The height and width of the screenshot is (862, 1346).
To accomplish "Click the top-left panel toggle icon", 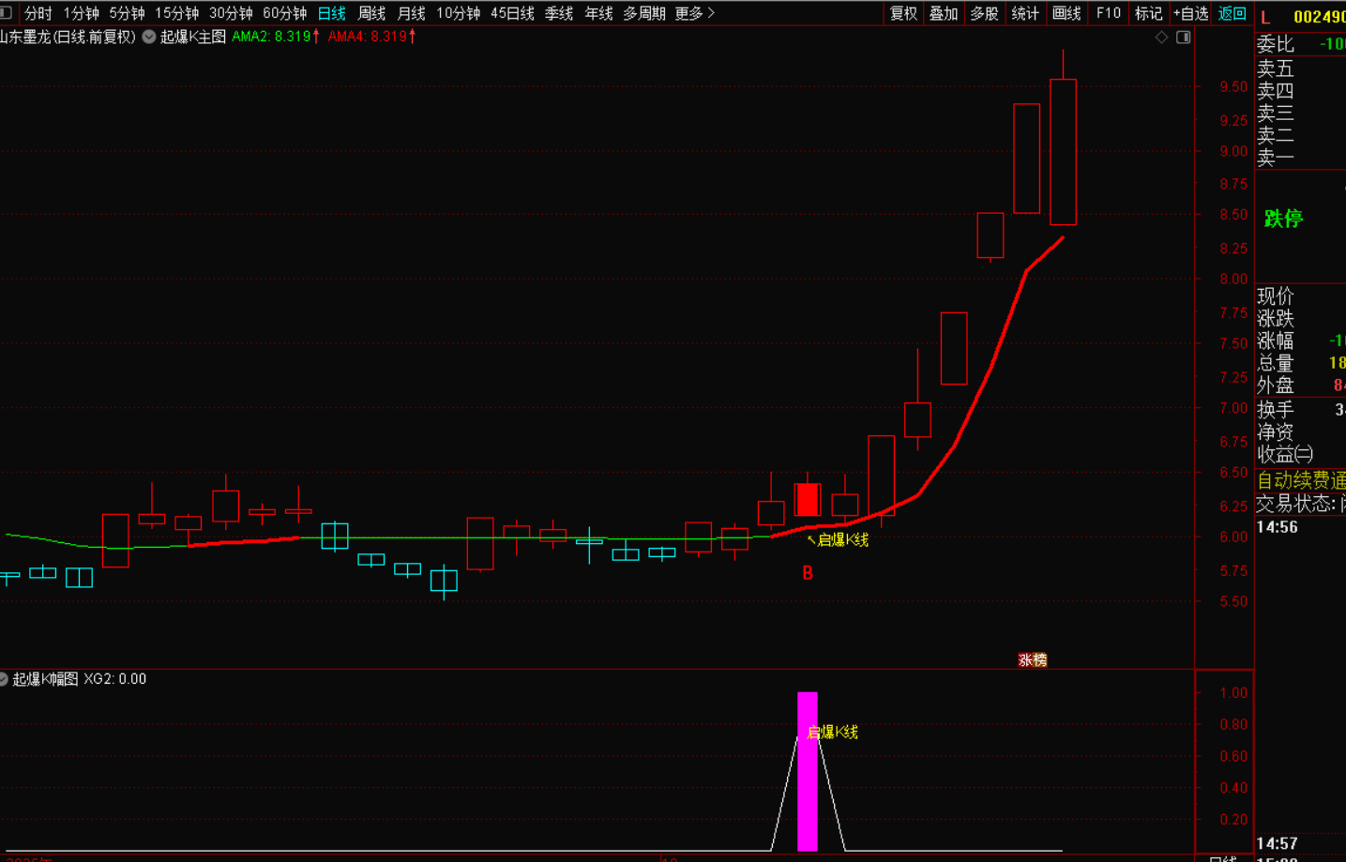I will tap(6, 13).
